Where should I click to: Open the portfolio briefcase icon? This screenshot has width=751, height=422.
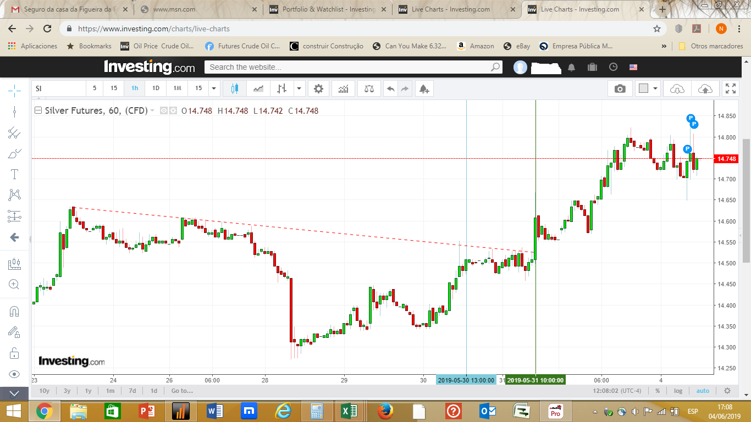pos(592,67)
